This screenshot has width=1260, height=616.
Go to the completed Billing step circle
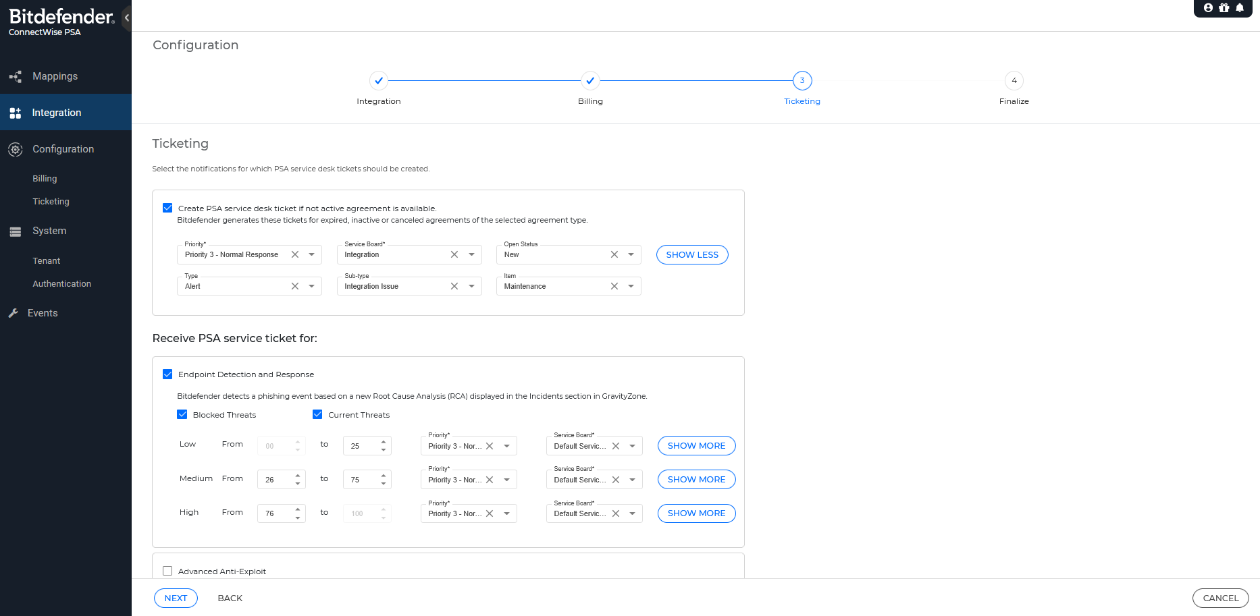pos(590,80)
